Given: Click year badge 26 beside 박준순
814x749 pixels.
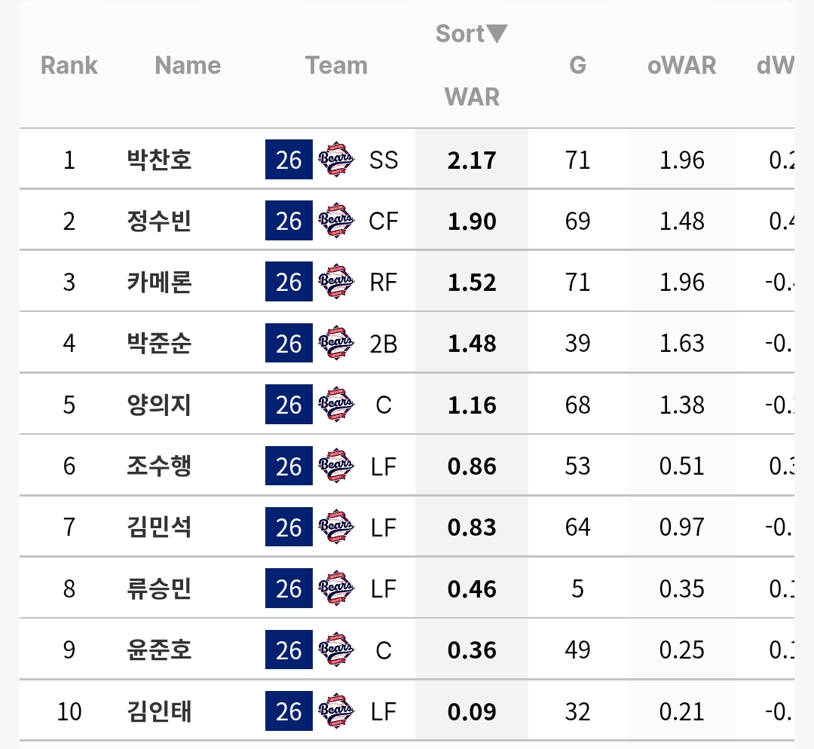Looking at the screenshot, I should point(289,343).
